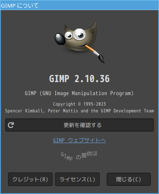Click the 更新を確認する label text
The height and width of the screenshot is (194, 159).
[82, 125]
